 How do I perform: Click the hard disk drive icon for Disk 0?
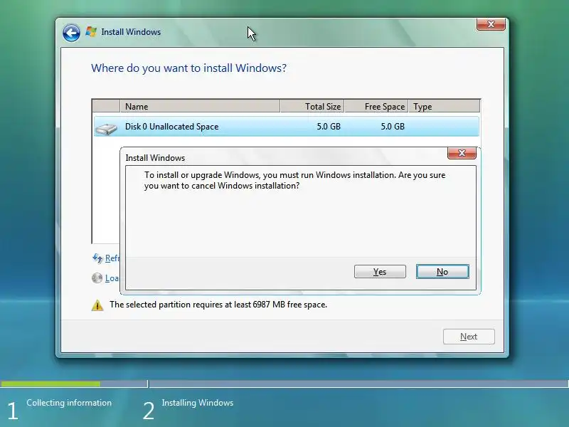point(106,129)
